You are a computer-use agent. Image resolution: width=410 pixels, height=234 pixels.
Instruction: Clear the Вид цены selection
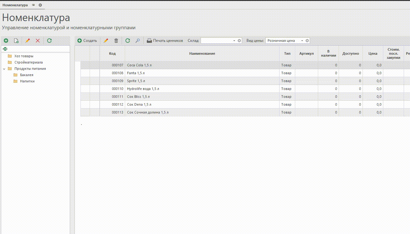307,41
